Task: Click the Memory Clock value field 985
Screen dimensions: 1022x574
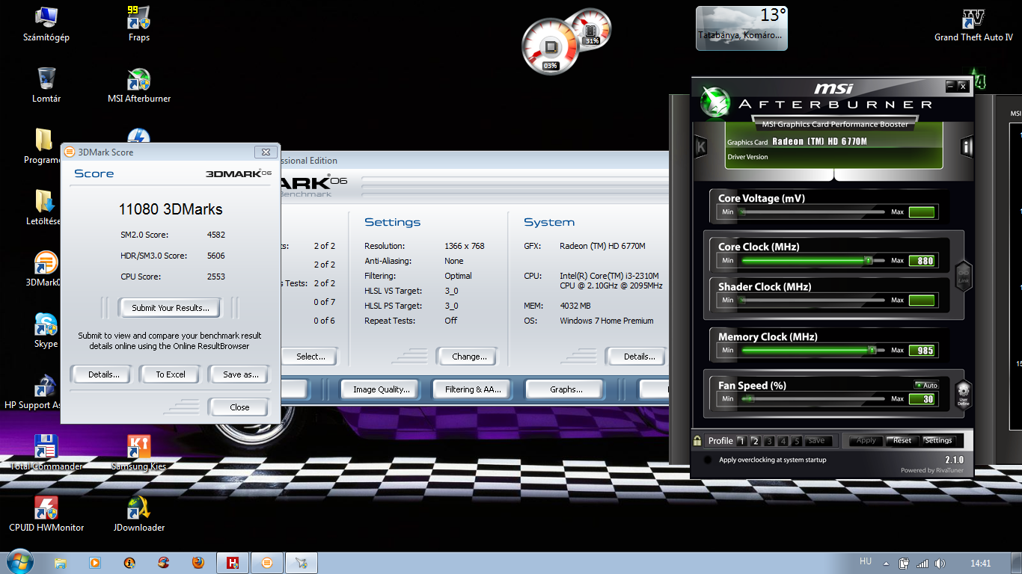Action: tap(921, 351)
